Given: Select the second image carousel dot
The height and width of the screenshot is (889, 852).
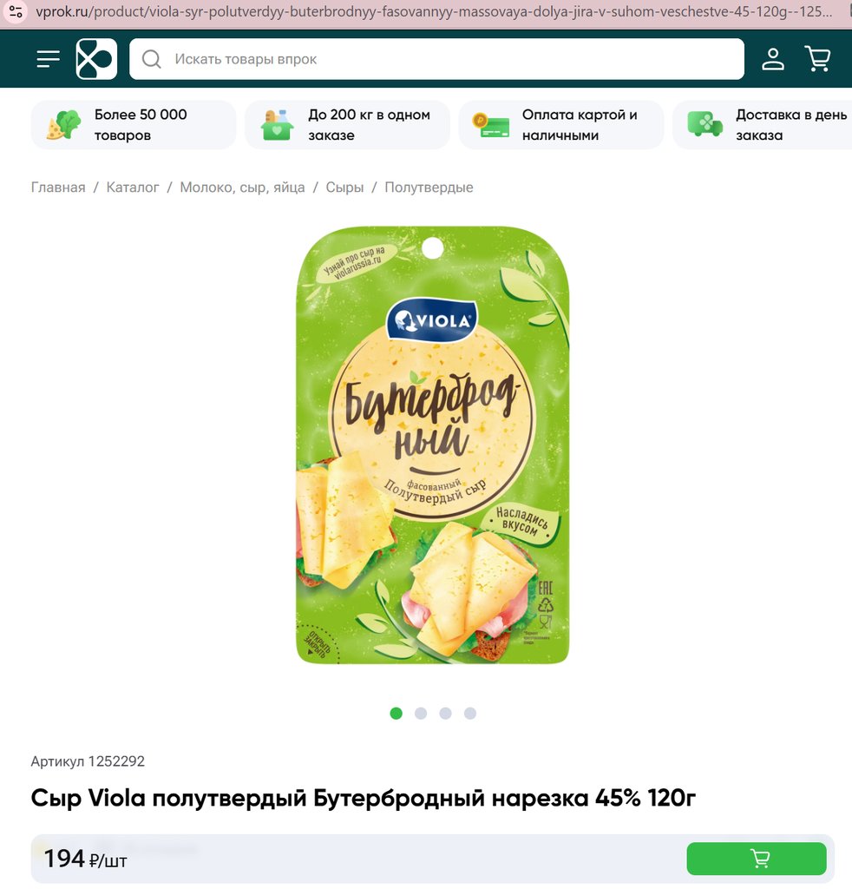Looking at the screenshot, I should [420, 714].
